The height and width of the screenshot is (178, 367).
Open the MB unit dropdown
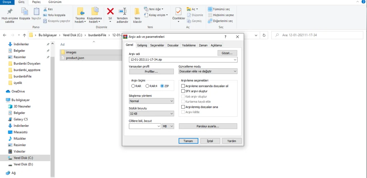tap(168, 126)
